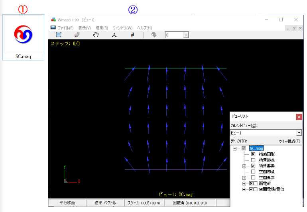The image size is (307, 212).
Task: Open the ファイル(F) menu
Action: coord(66,28)
